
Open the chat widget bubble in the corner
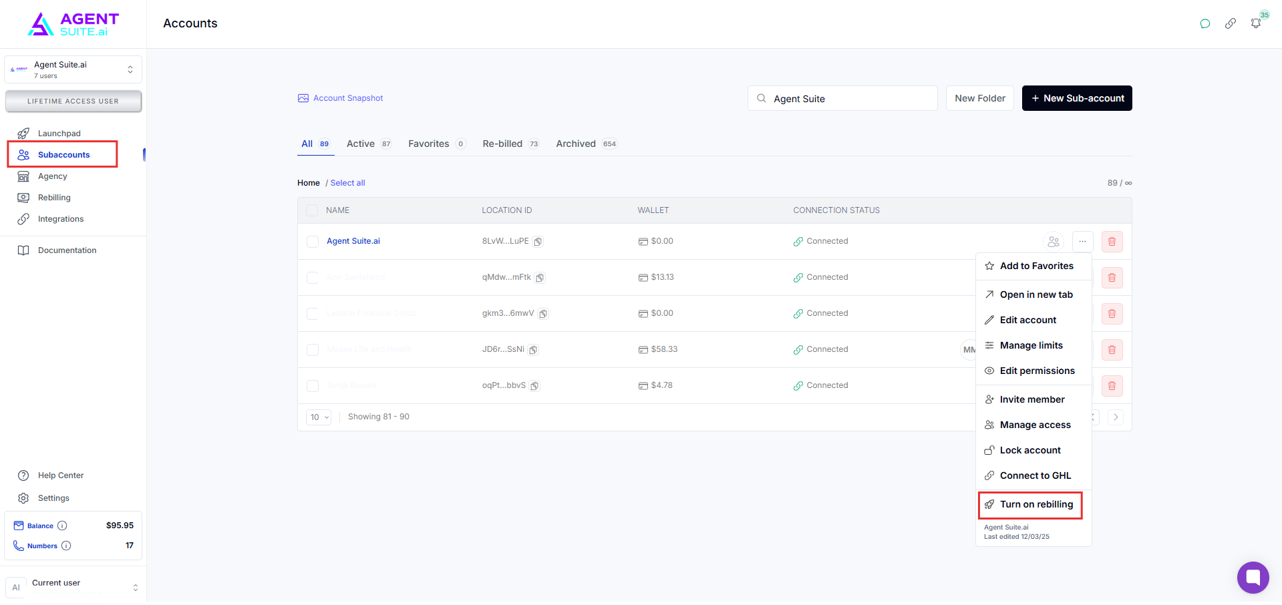point(1253,577)
